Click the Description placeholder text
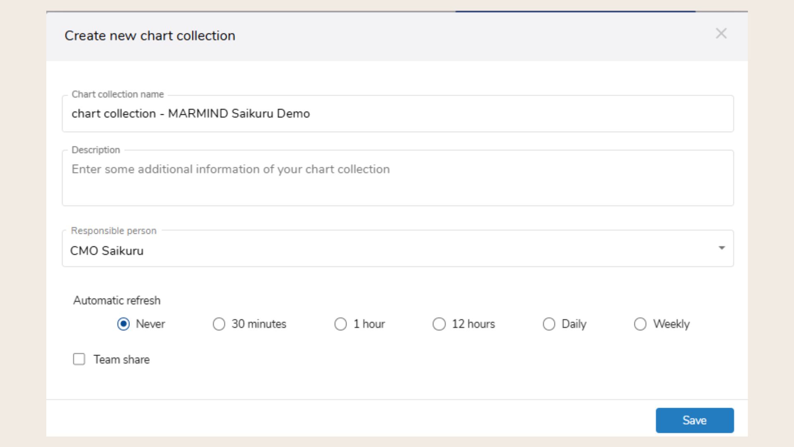The height and width of the screenshot is (447, 794). click(230, 169)
